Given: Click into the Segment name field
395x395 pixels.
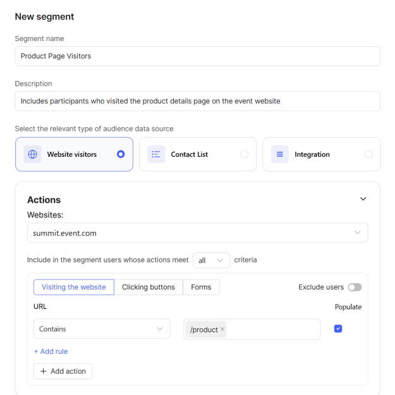Looking at the screenshot, I should pos(197,56).
